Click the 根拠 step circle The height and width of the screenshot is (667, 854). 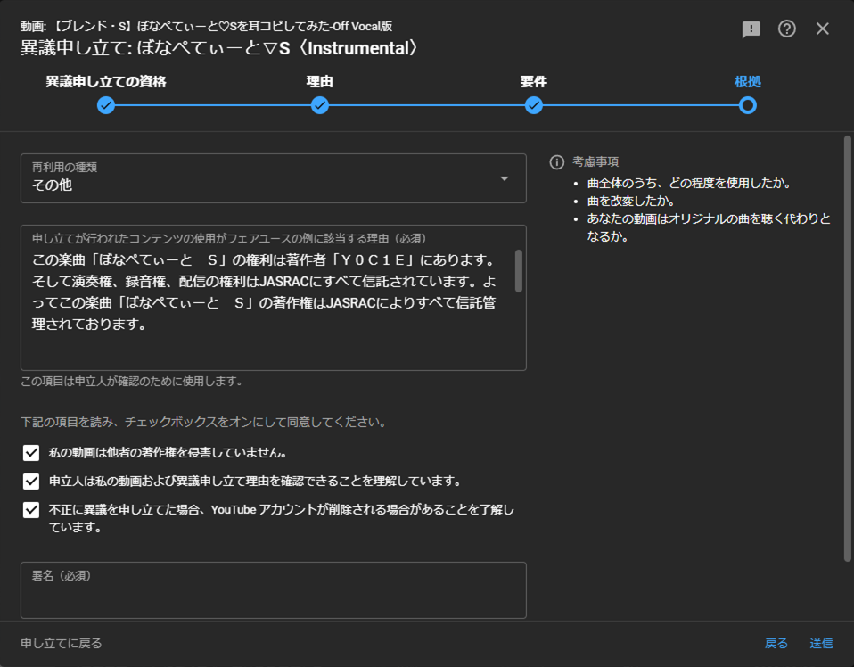click(747, 105)
